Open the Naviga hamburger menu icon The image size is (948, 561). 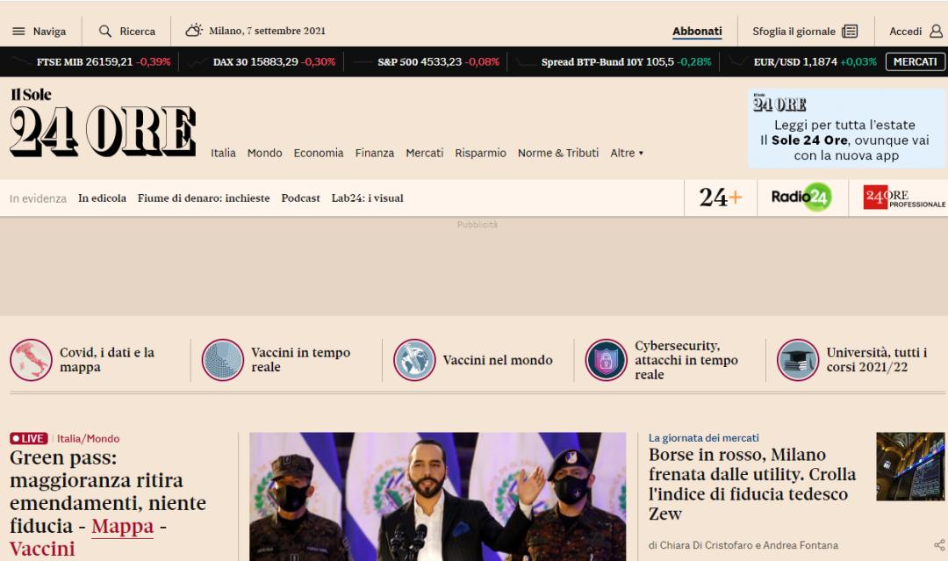tap(18, 31)
